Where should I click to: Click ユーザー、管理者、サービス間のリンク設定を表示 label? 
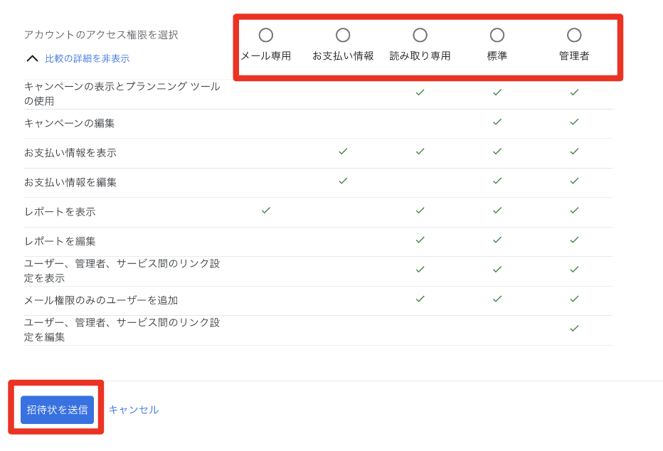pyautogui.click(x=122, y=270)
